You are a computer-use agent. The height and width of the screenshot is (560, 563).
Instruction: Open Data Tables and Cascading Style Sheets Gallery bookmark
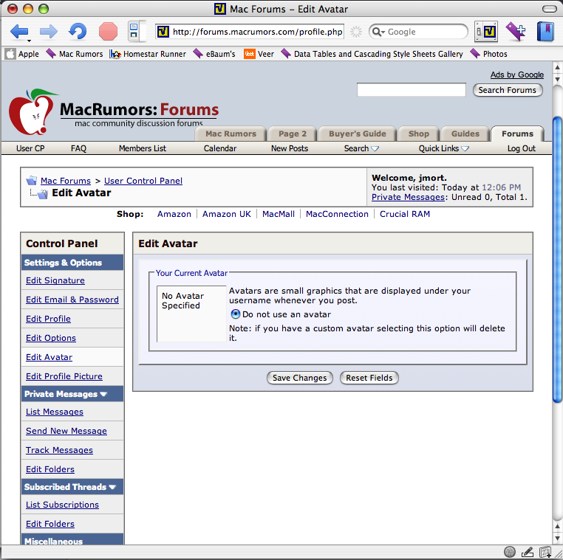(372, 54)
